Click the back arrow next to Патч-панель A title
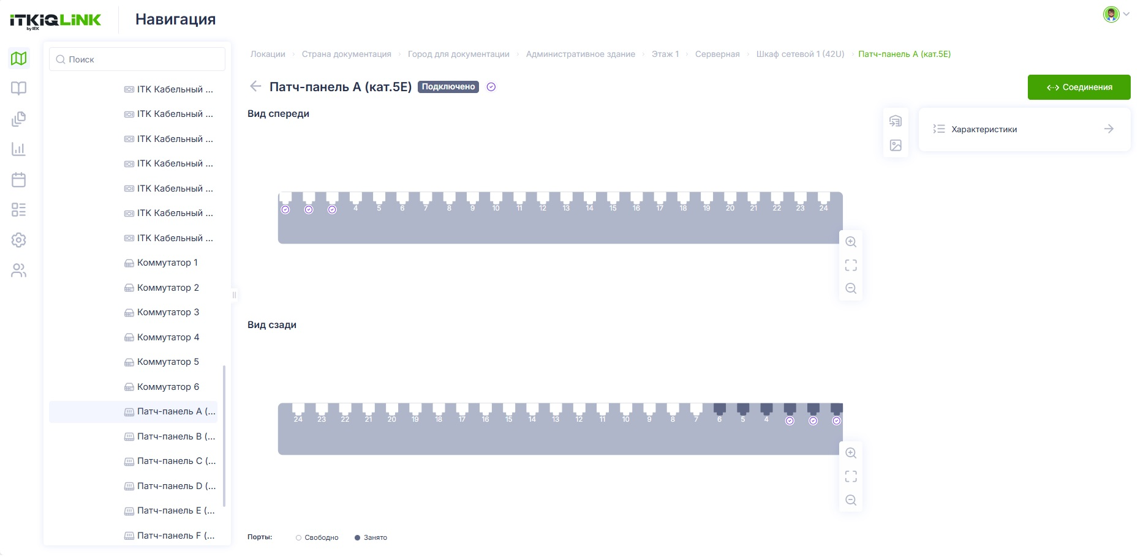Screen dimensions: 1143x557 [256, 86]
